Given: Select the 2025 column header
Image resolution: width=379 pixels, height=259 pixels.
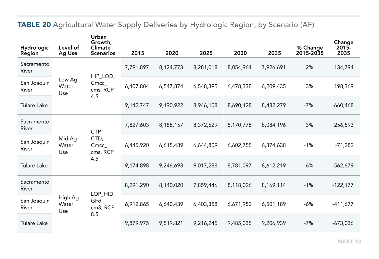Looking at the screenshot, I should coord(206,53).
